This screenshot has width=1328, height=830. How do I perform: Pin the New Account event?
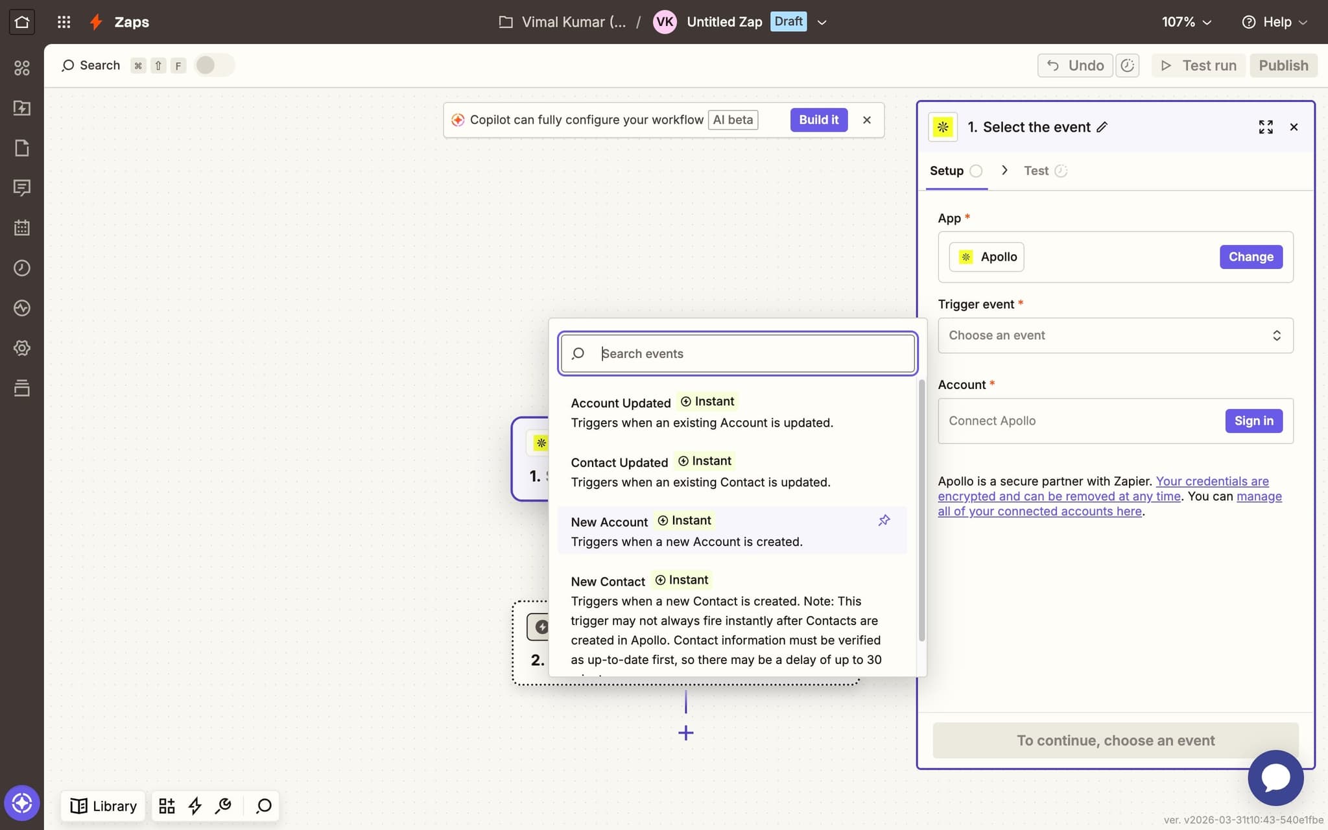(884, 521)
